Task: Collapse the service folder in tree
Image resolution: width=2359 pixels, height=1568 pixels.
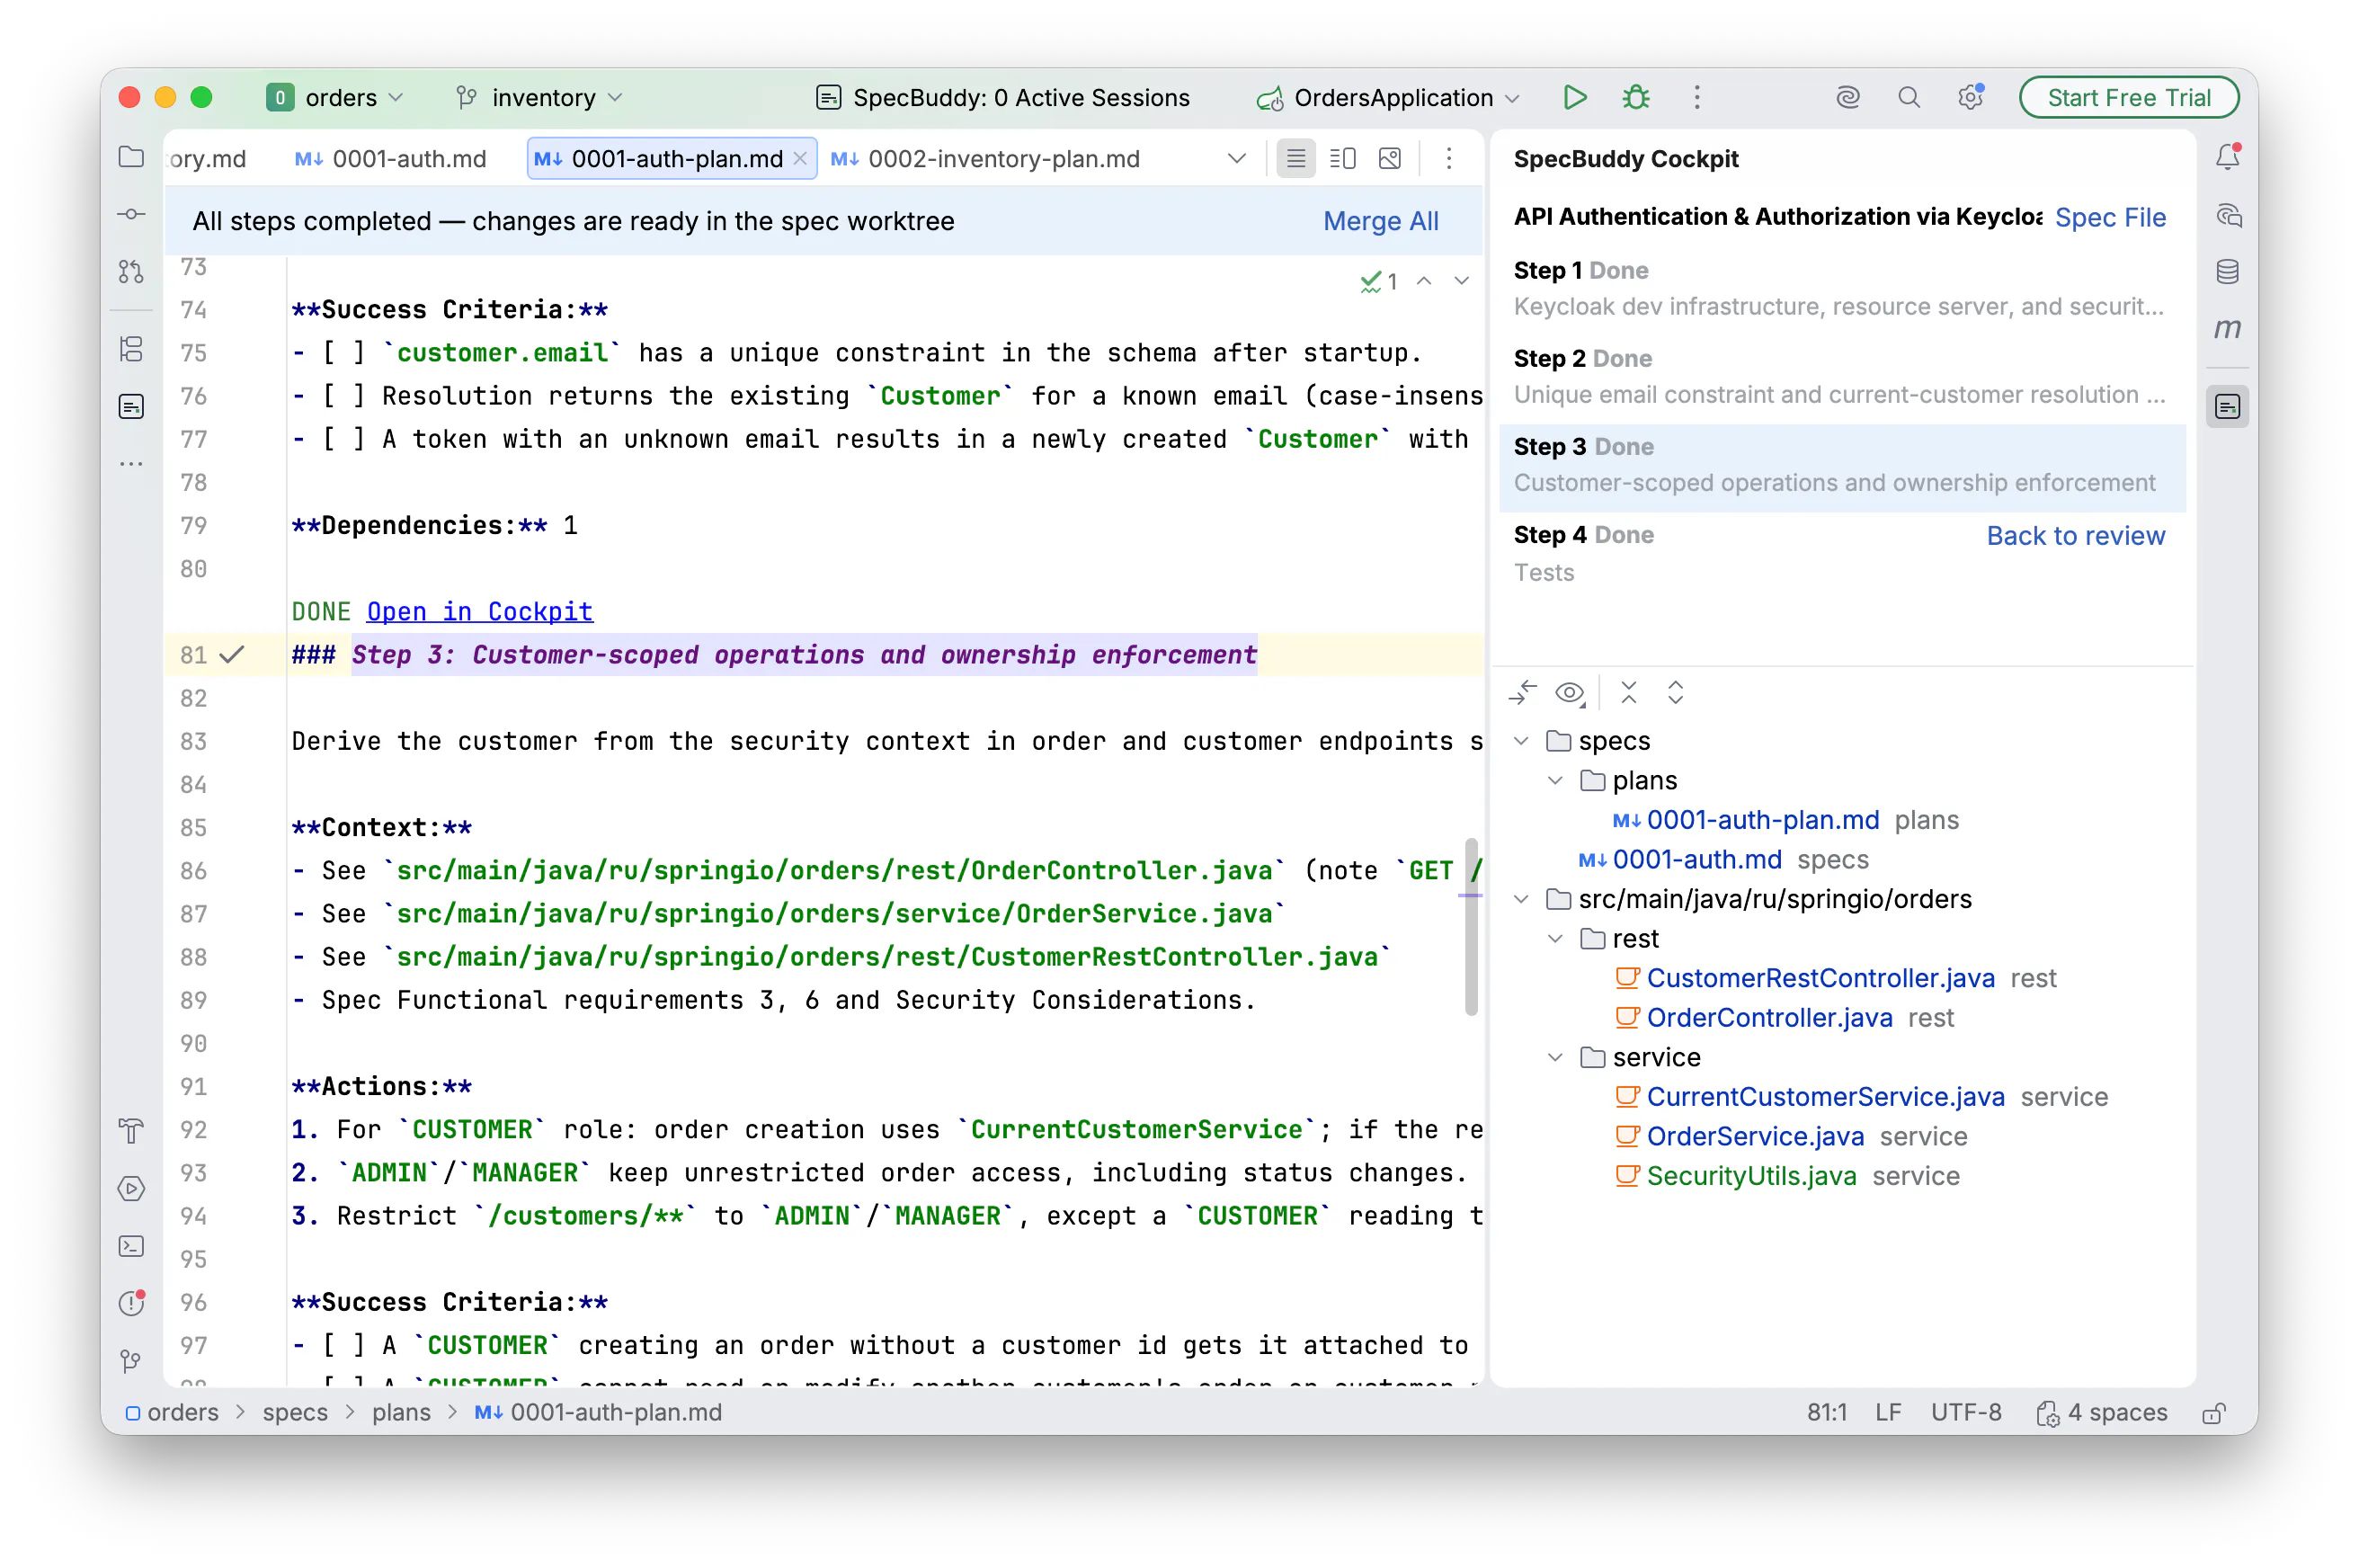Action: coord(1555,1057)
